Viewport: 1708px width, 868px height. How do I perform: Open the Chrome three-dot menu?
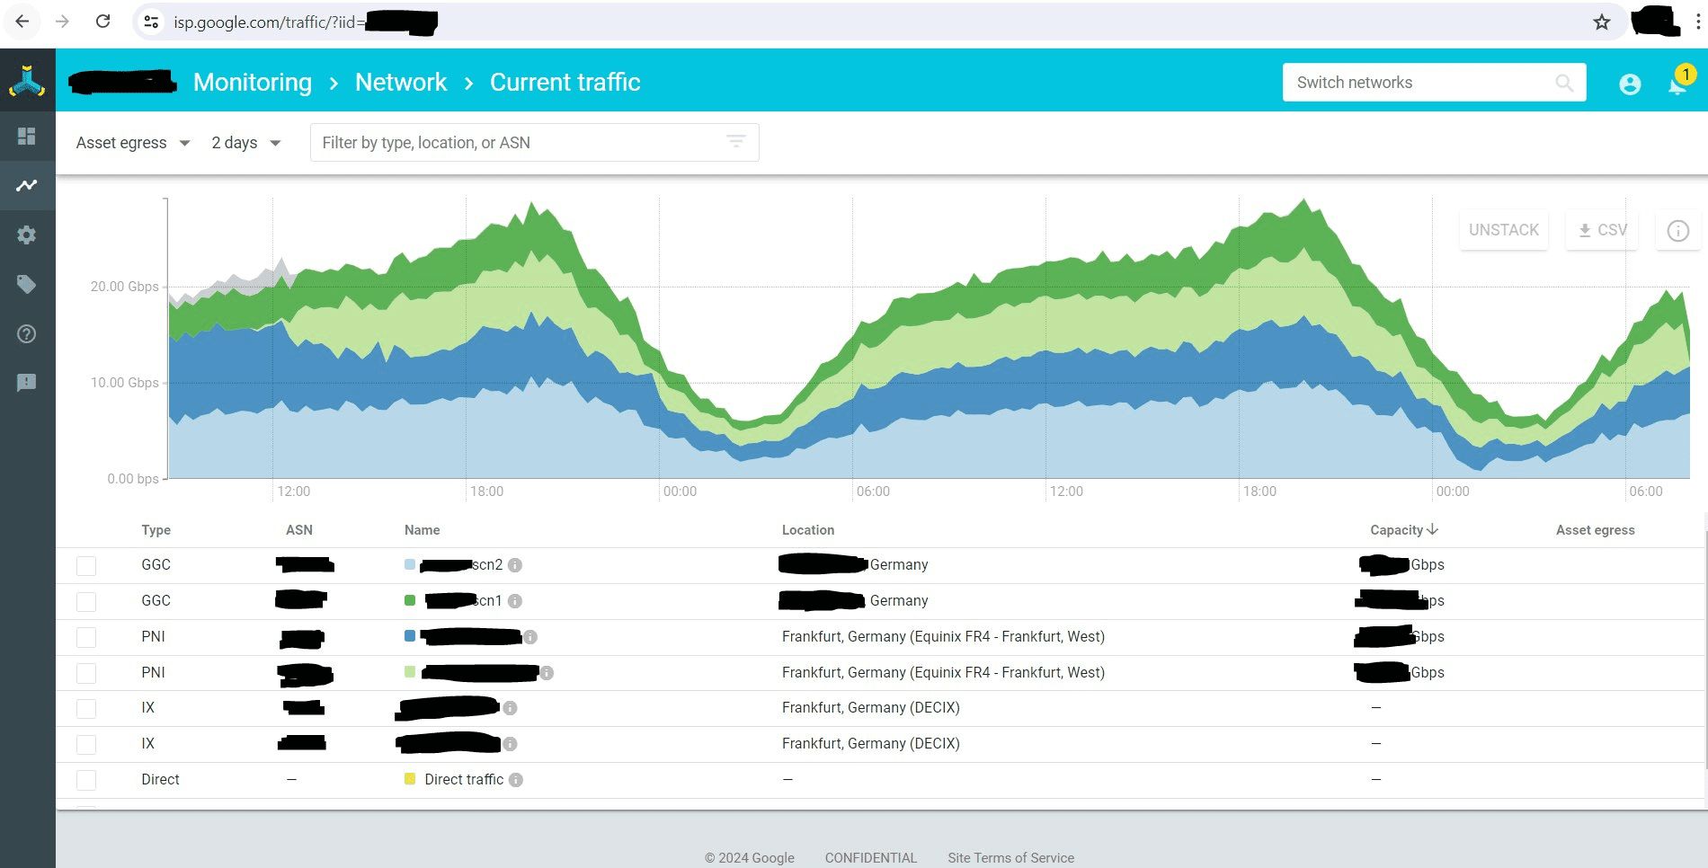(x=1697, y=22)
